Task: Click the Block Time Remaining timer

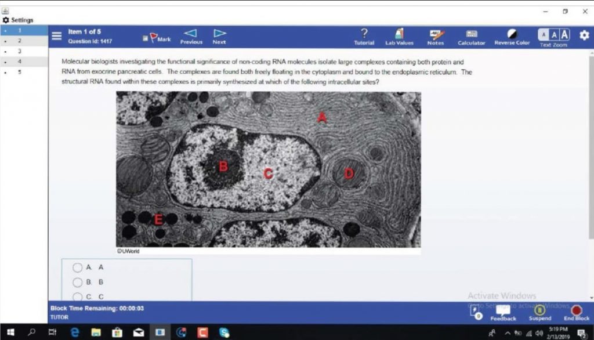Action: pos(97,308)
